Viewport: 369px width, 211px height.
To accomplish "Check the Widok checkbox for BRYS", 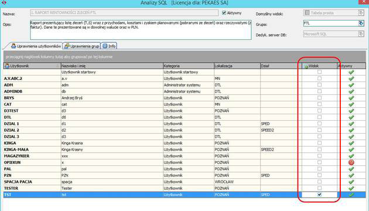I will coord(319,98).
